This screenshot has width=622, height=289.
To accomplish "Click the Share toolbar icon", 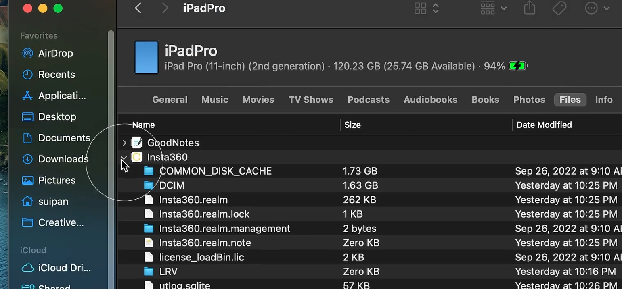I will (530, 8).
